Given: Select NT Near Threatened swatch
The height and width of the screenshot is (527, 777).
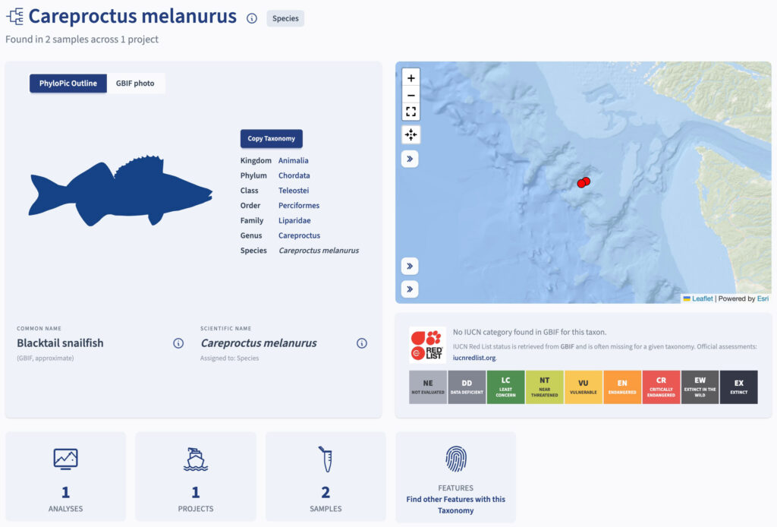Looking at the screenshot, I should (545, 387).
